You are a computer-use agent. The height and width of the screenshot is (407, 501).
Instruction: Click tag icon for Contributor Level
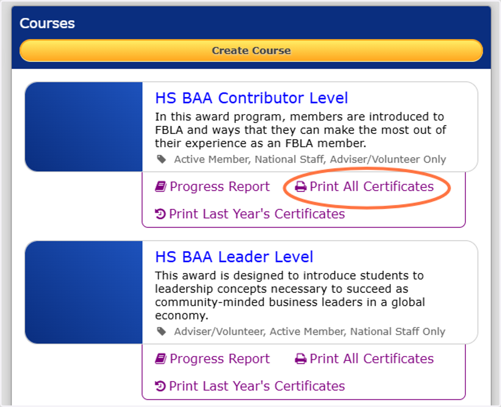tap(161, 159)
